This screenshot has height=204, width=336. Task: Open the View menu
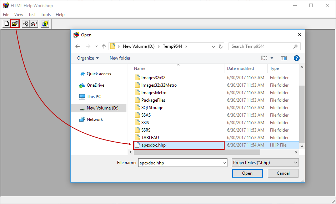click(x=19, y=15)
